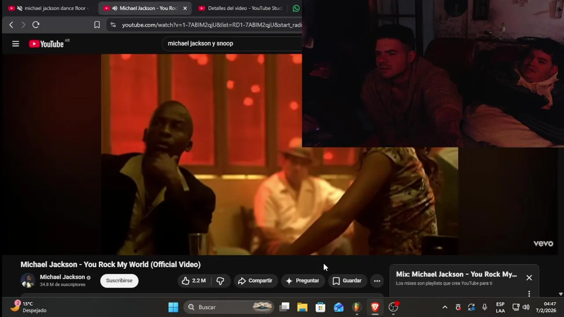Open the Michael Jackson channel avatar

[28, 280]
